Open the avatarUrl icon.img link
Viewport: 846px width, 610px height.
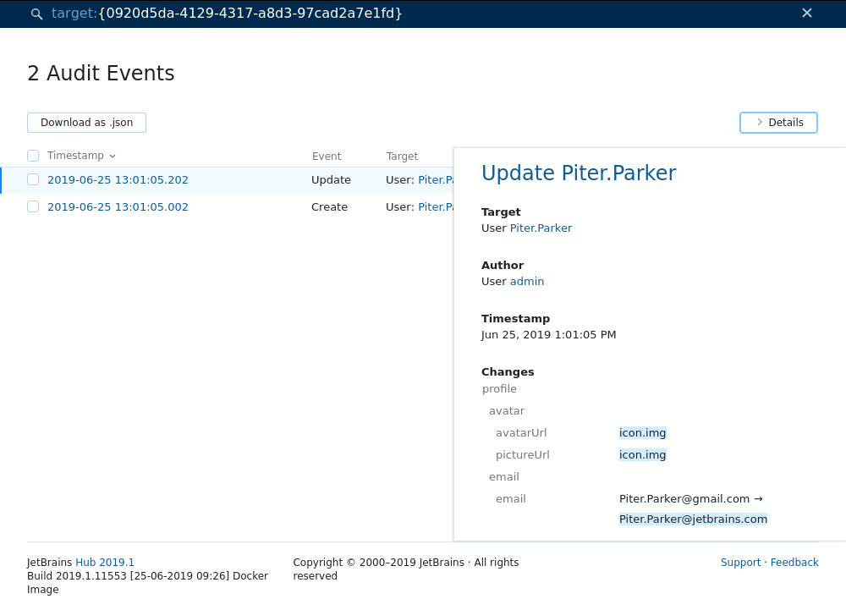(642, 432)
